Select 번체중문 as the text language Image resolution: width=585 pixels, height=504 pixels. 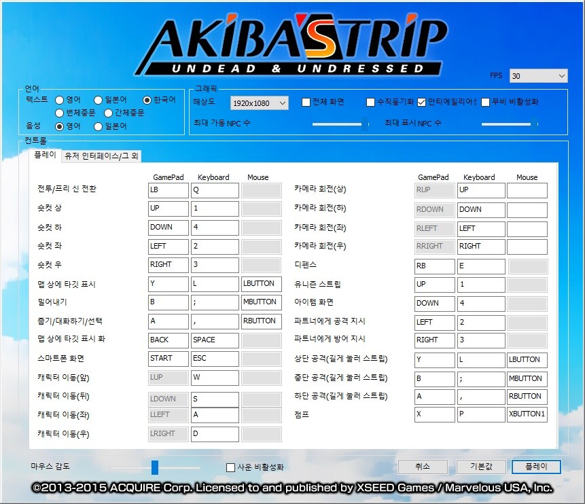58,112
